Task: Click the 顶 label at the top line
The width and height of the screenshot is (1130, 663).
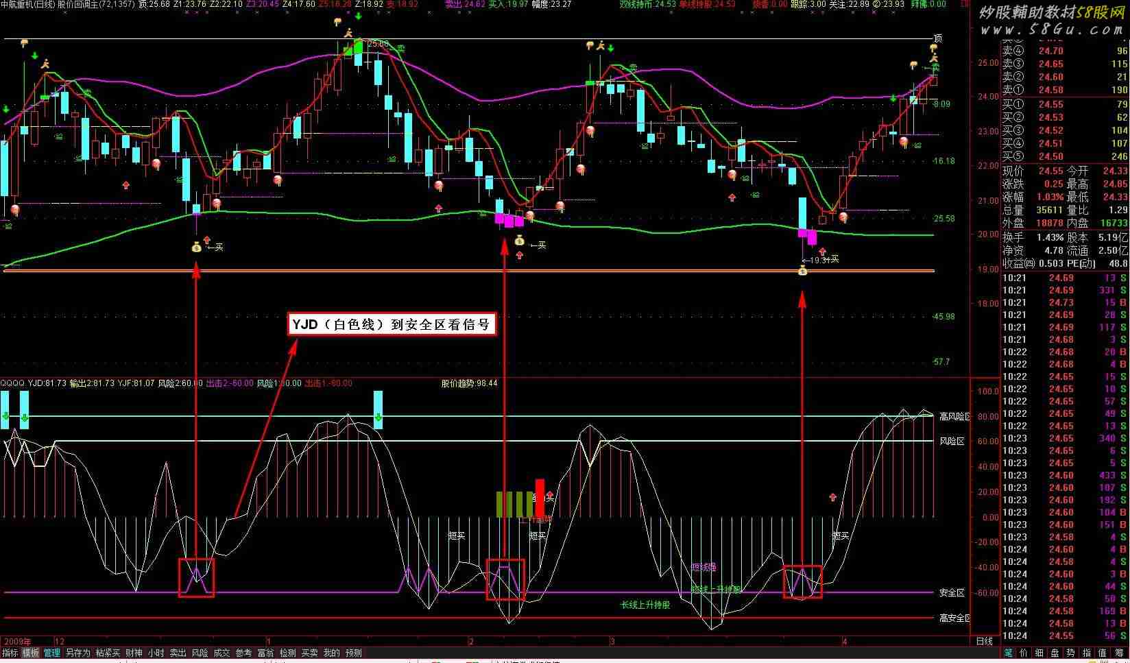Action: (938, 38)
